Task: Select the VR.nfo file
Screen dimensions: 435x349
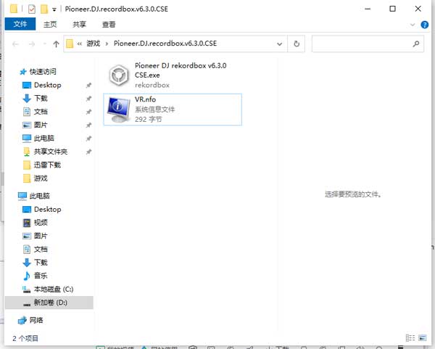Action: coord(173,110)
